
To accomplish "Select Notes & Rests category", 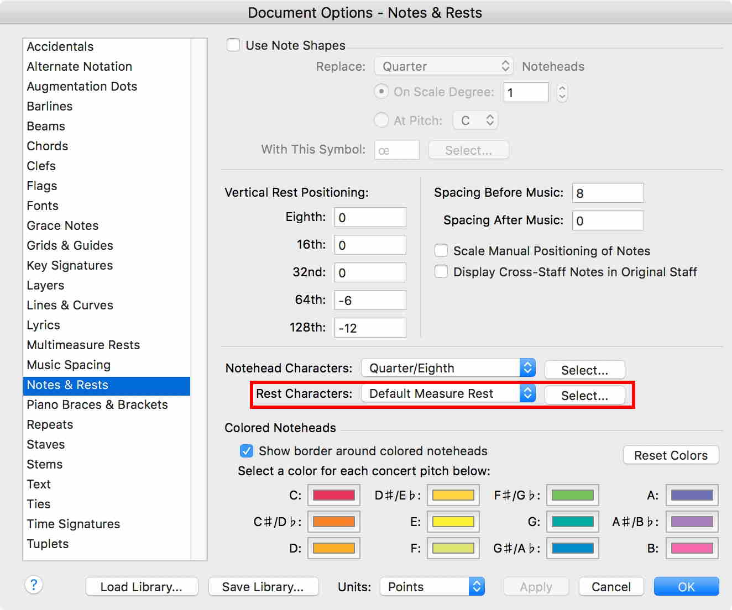I will click(x=107, y=385).
